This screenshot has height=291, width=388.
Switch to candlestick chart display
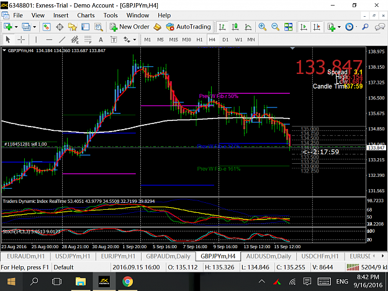235,27
